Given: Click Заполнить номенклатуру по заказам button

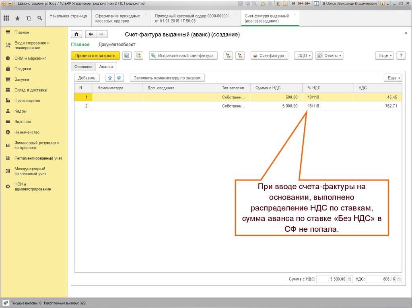Looking at the screenshot, I should click(x=167, y=78).
